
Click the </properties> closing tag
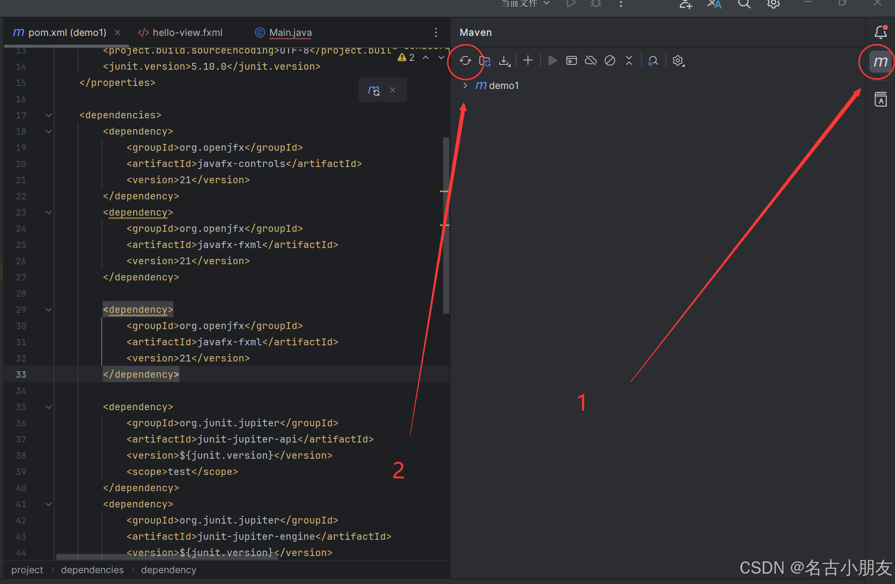click(117, 83)
